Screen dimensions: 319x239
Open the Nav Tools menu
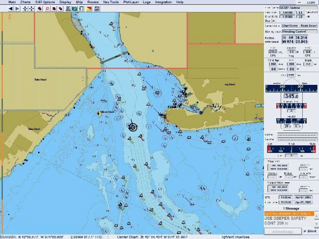(111, 2)
